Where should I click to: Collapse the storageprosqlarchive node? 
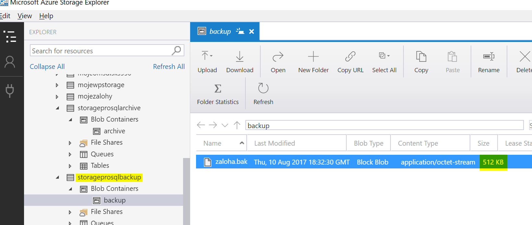57,108
